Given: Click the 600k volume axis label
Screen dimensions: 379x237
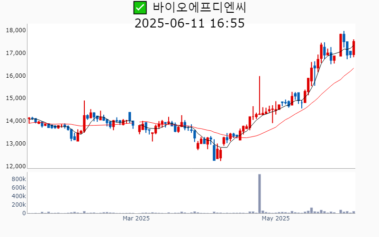Looking at the screenshot, I should pos(18,188).
